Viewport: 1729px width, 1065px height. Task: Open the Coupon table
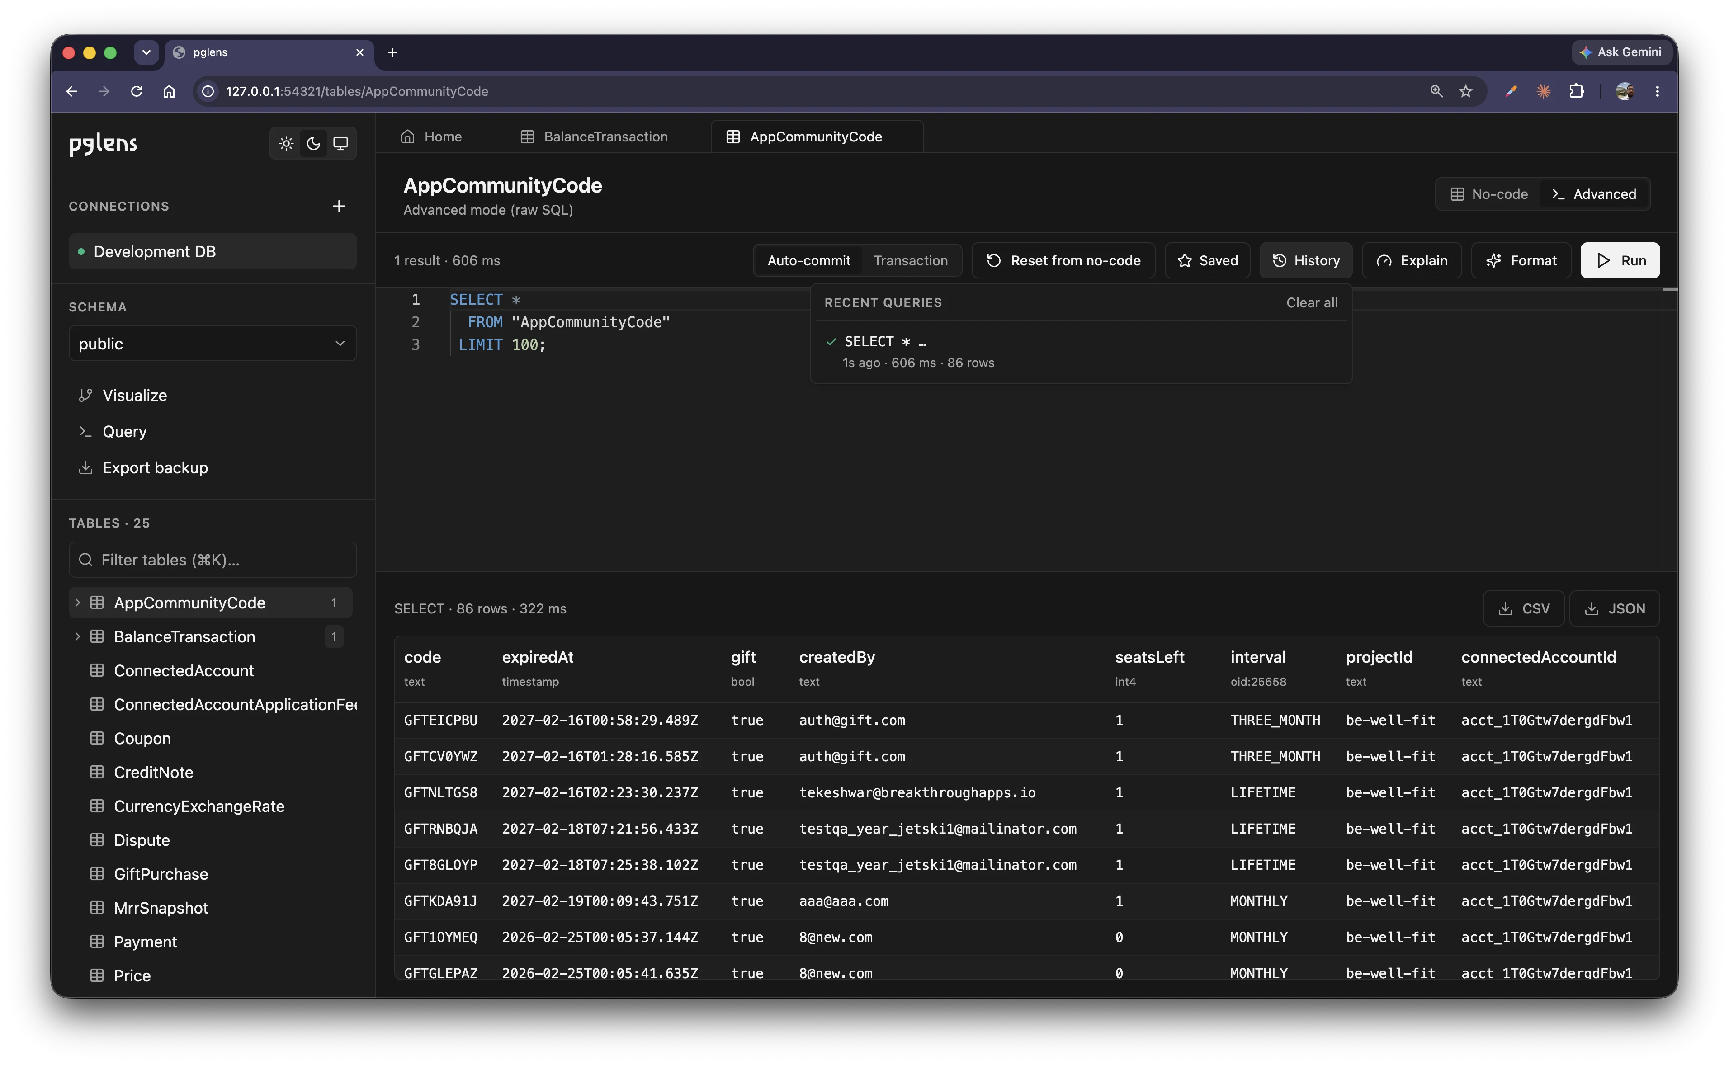click(142, 738)
